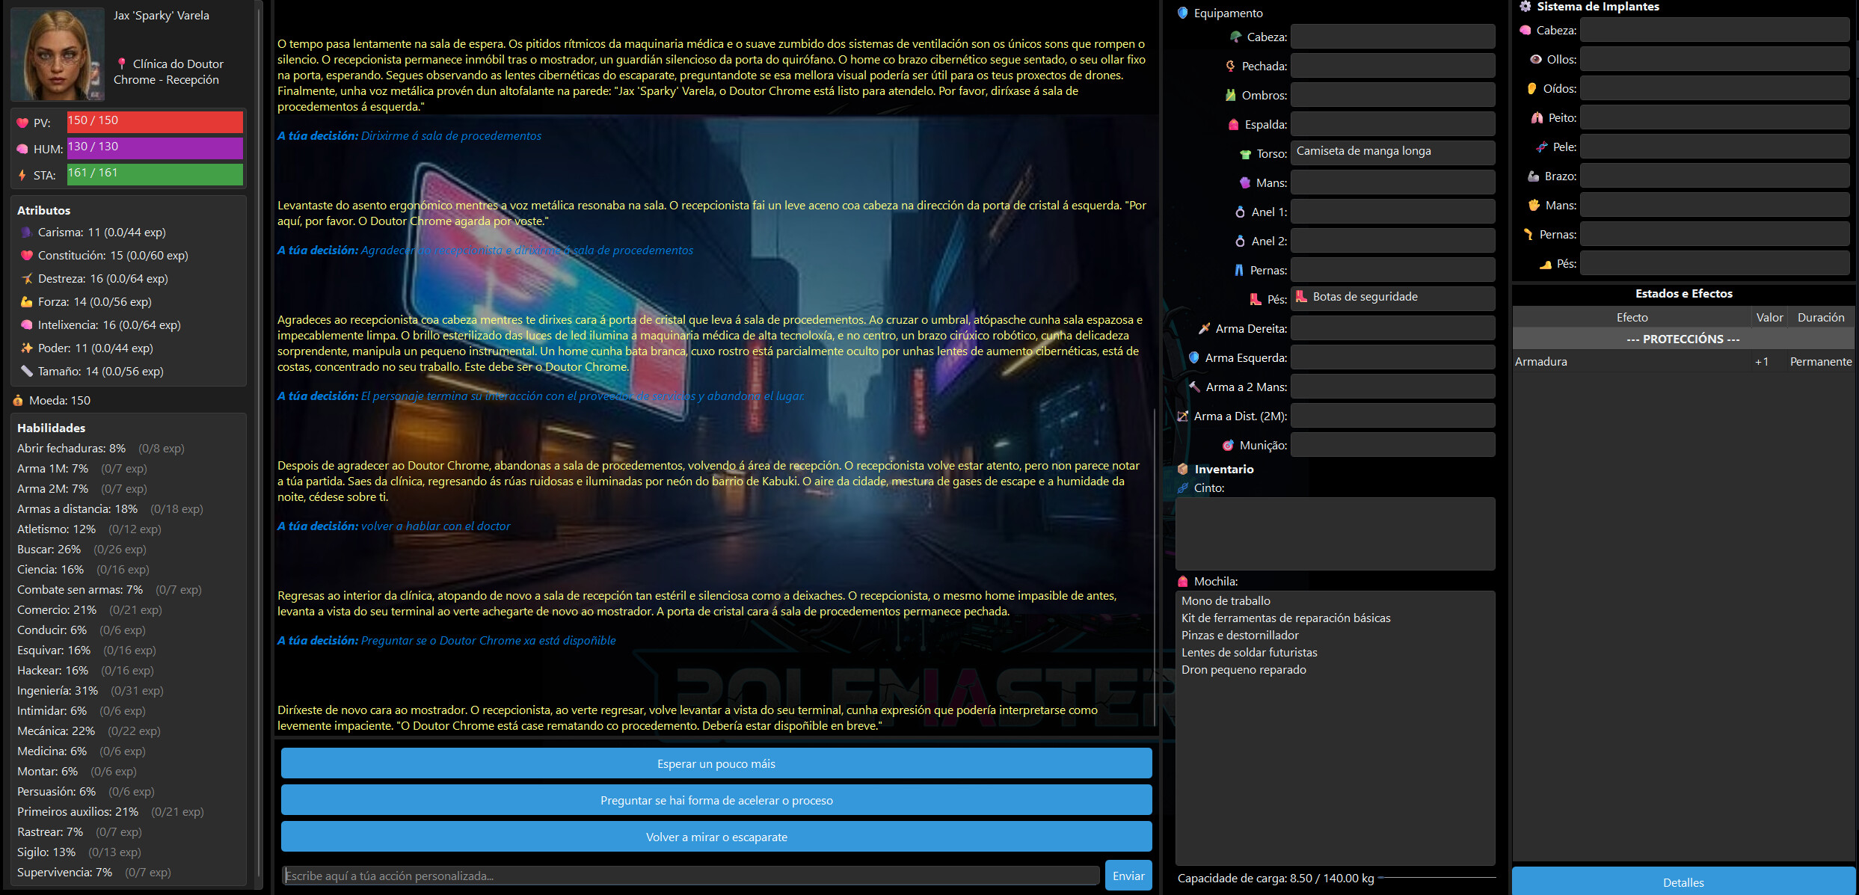
Task: Click the Cinto belt icon
Action: [1184, 488]
